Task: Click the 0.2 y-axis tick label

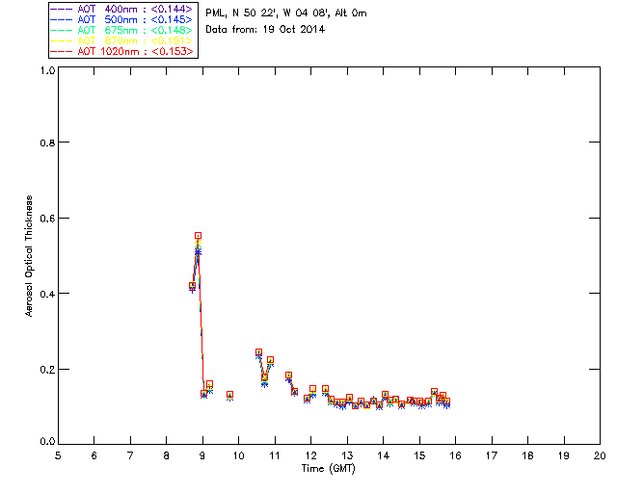Action: coord(47,369)
